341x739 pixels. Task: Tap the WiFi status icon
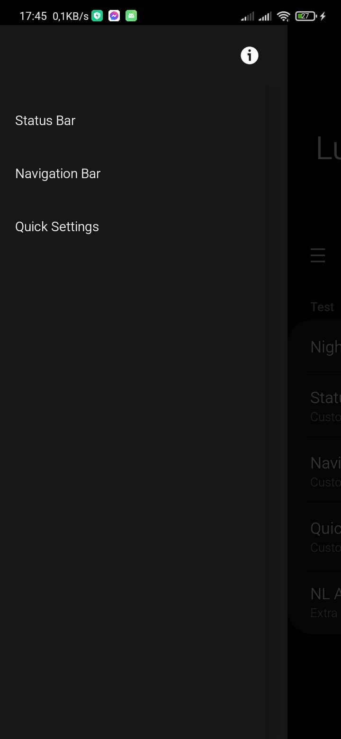(x=283, y=16)
